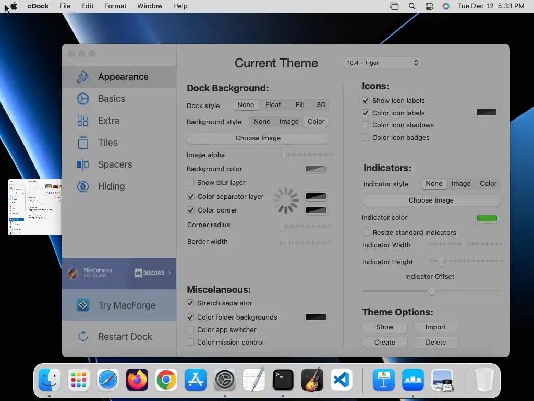
Task: Open the Appearance section brush icon
Action: [82, 77]
